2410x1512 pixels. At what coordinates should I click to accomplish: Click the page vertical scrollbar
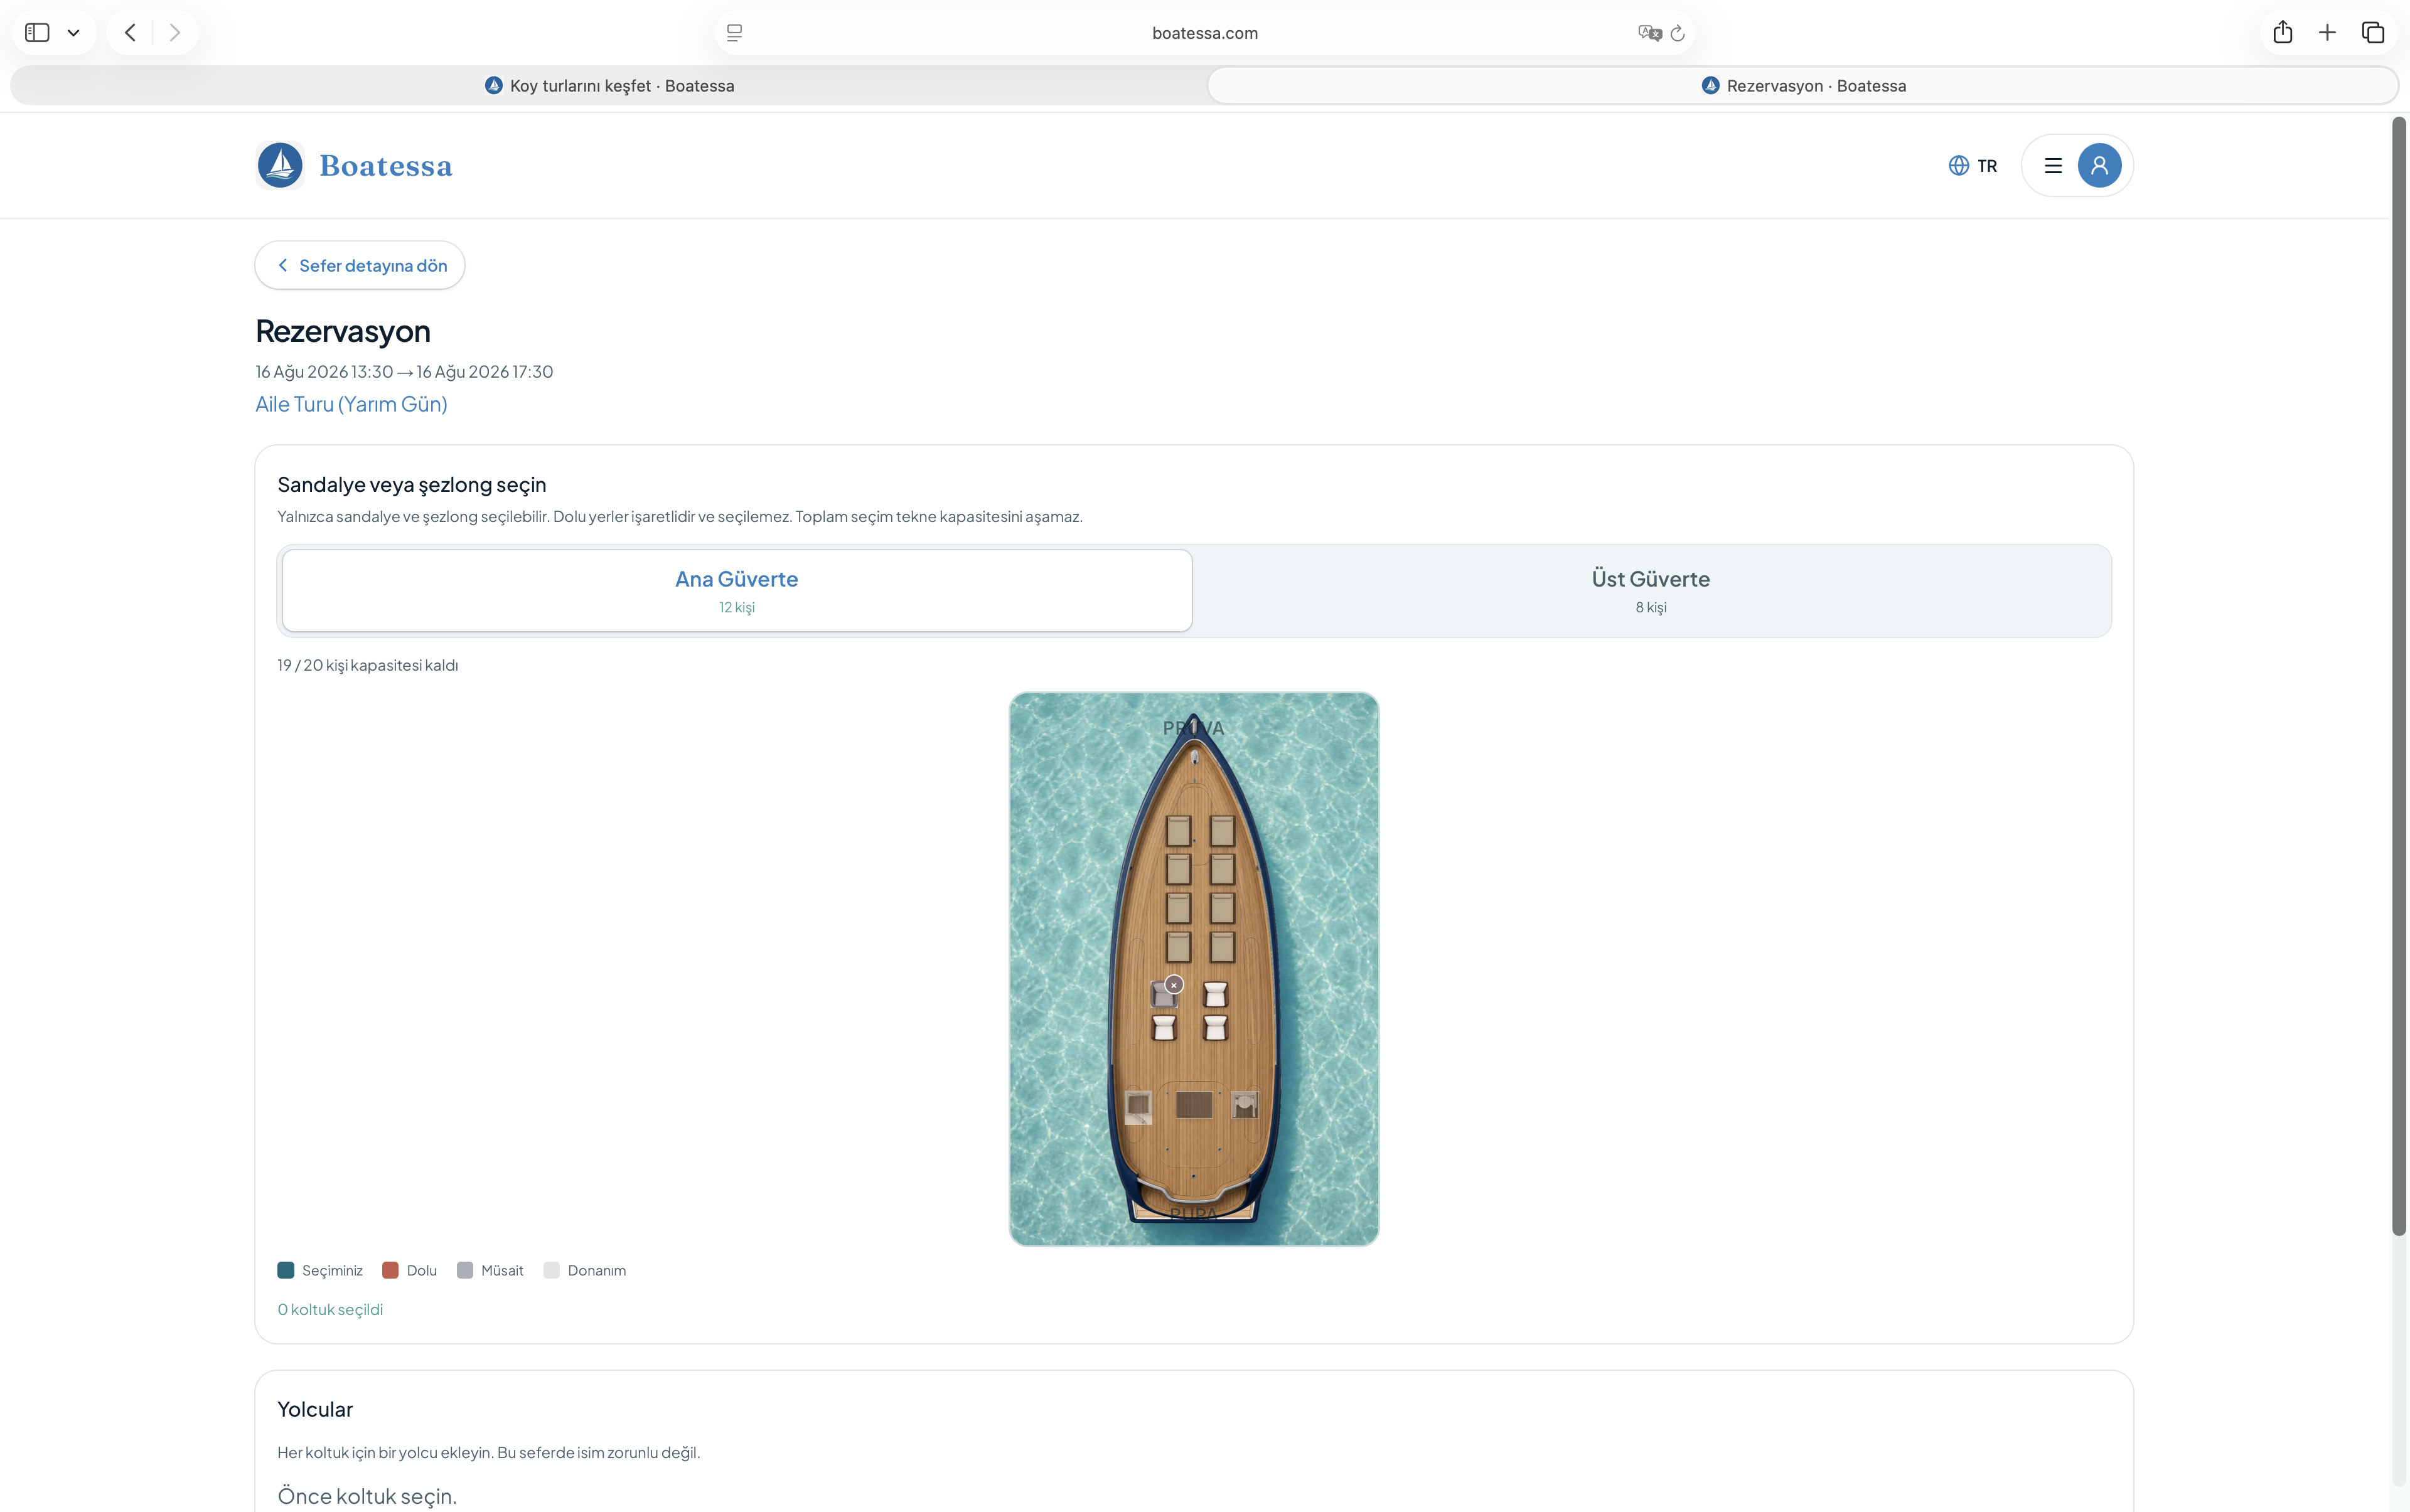point(2399,676)
